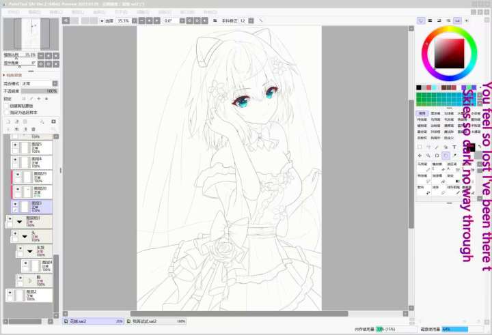Screen dimensions: 492x335
Task: Hide layer 图层29 with its eye icon
Action: click(x=18, y=175)
